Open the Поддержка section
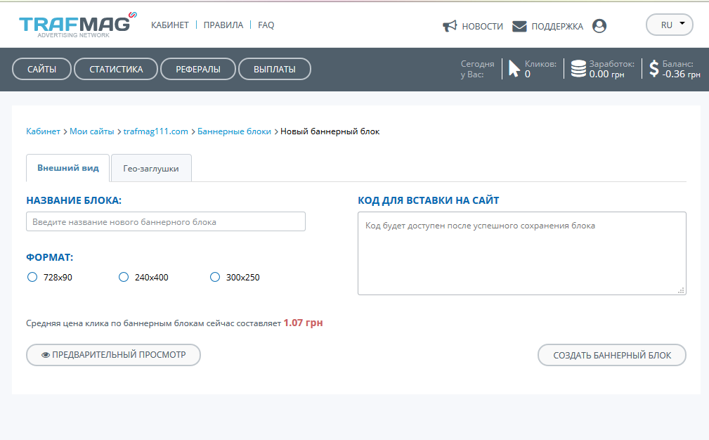Image resolution: width=709 pixels, height=440 pixels. coord(557,26)
